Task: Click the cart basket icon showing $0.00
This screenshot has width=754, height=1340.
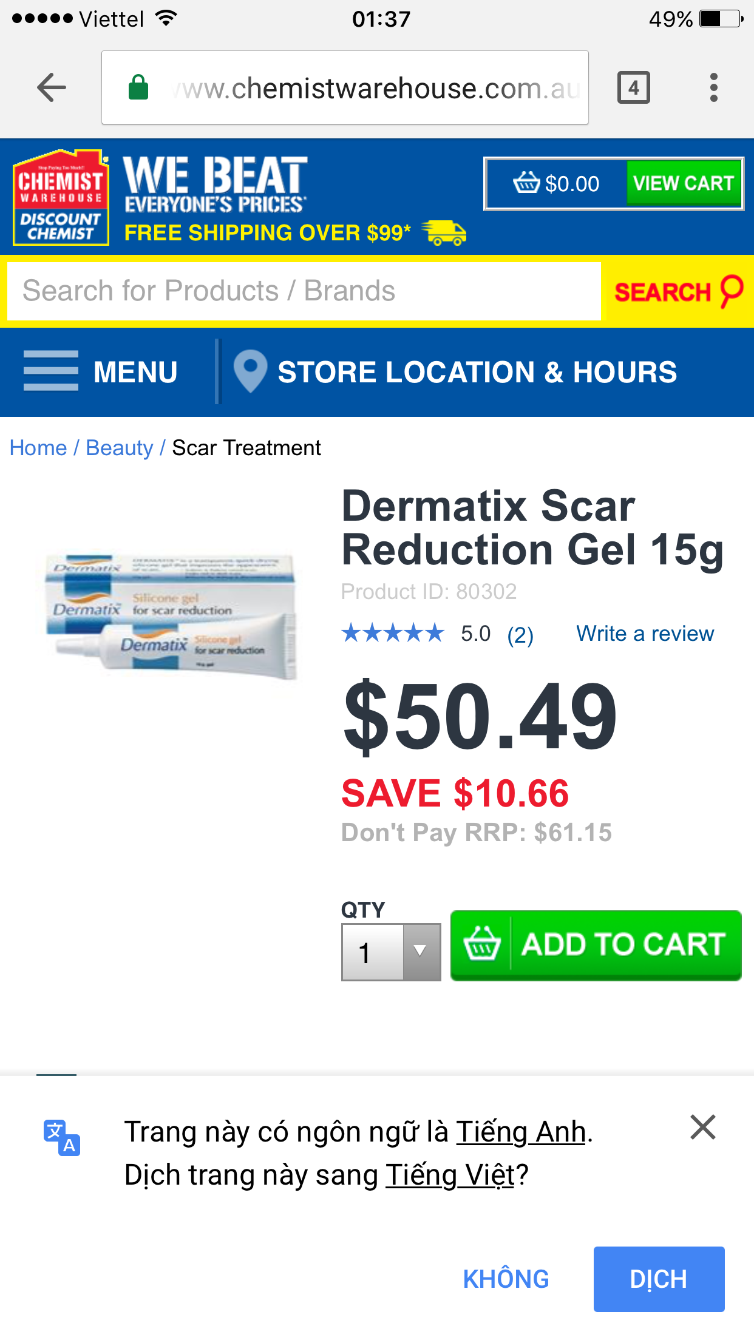Action: point(526,182)
